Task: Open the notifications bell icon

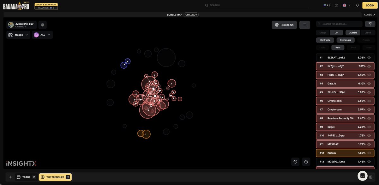Action: (357, 5)
